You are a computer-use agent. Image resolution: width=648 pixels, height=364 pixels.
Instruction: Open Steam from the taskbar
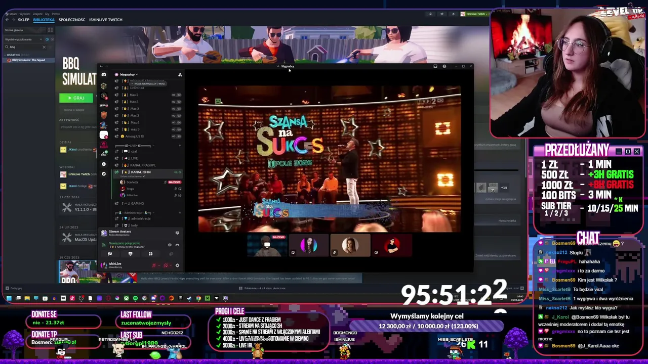tap(189, 298)
